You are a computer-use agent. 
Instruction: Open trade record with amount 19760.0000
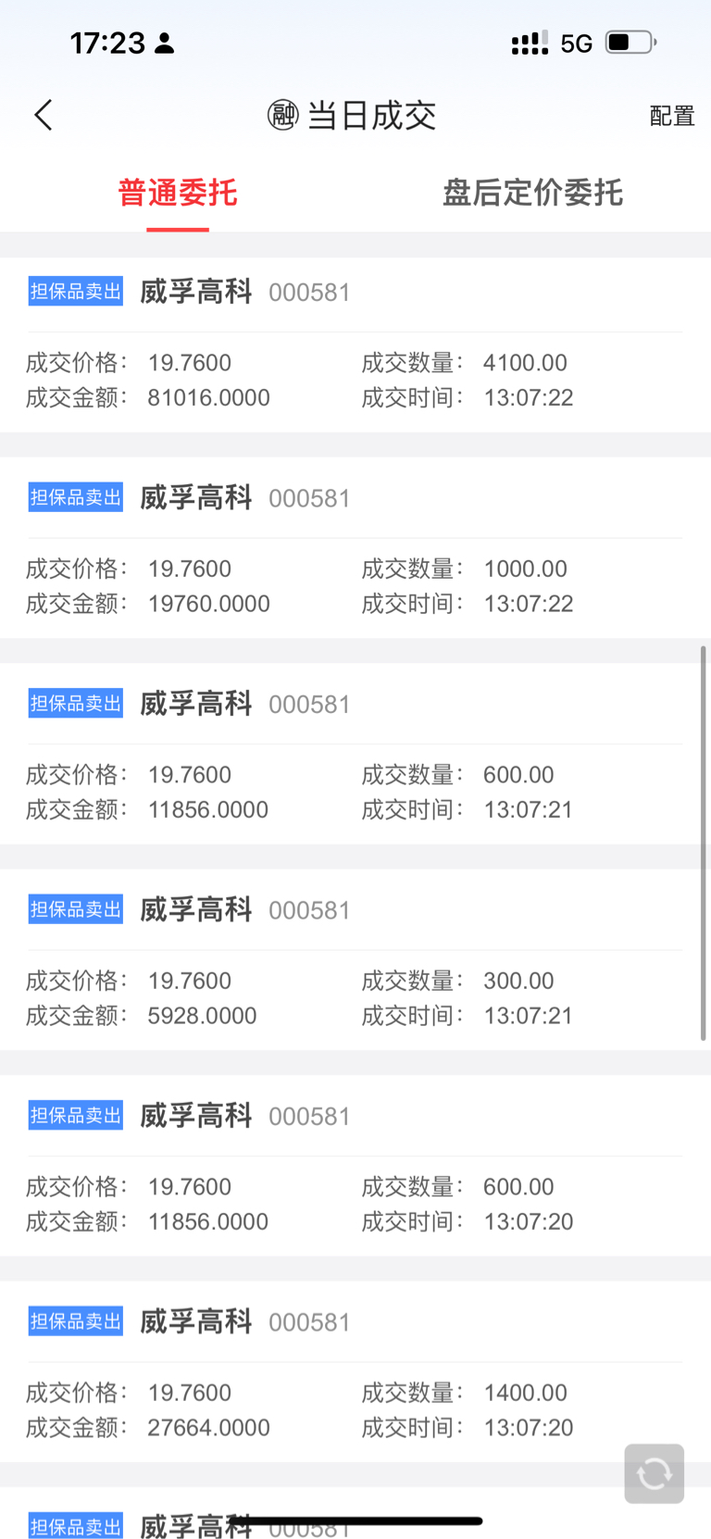click(x=355, y=550)
